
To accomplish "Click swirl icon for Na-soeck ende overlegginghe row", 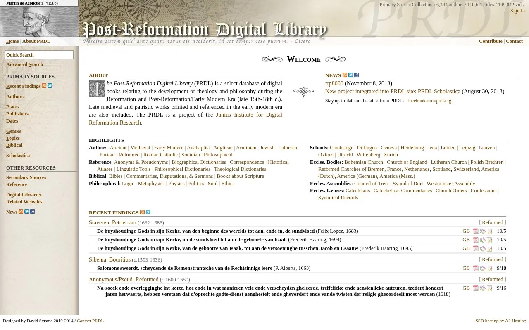I will tap(483, 288).
